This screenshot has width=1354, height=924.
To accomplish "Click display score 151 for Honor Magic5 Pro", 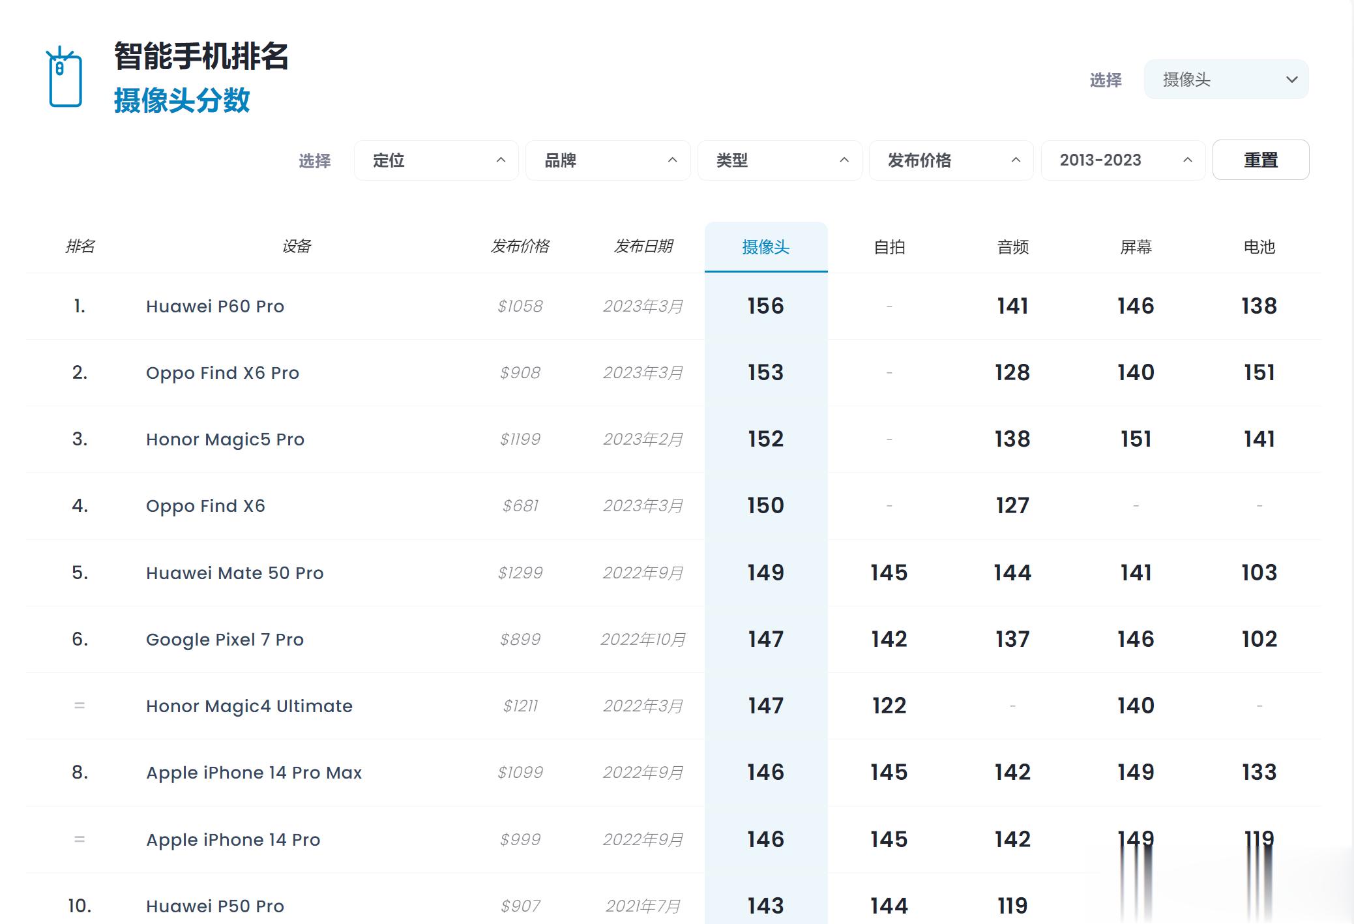I will [x=1136, y=440].
